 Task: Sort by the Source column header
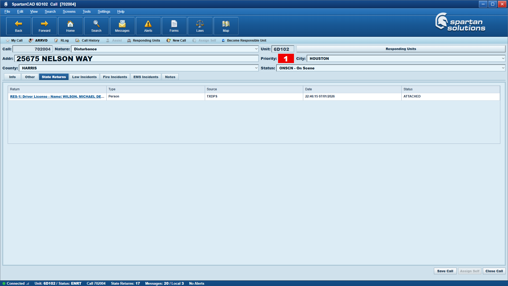254,89
